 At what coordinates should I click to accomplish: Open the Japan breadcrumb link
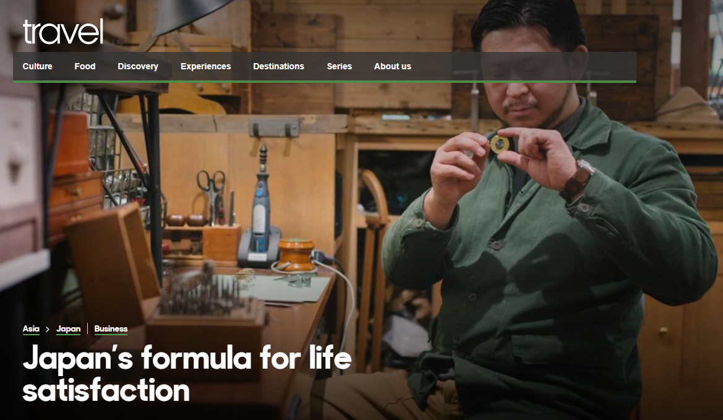[68, 328]
